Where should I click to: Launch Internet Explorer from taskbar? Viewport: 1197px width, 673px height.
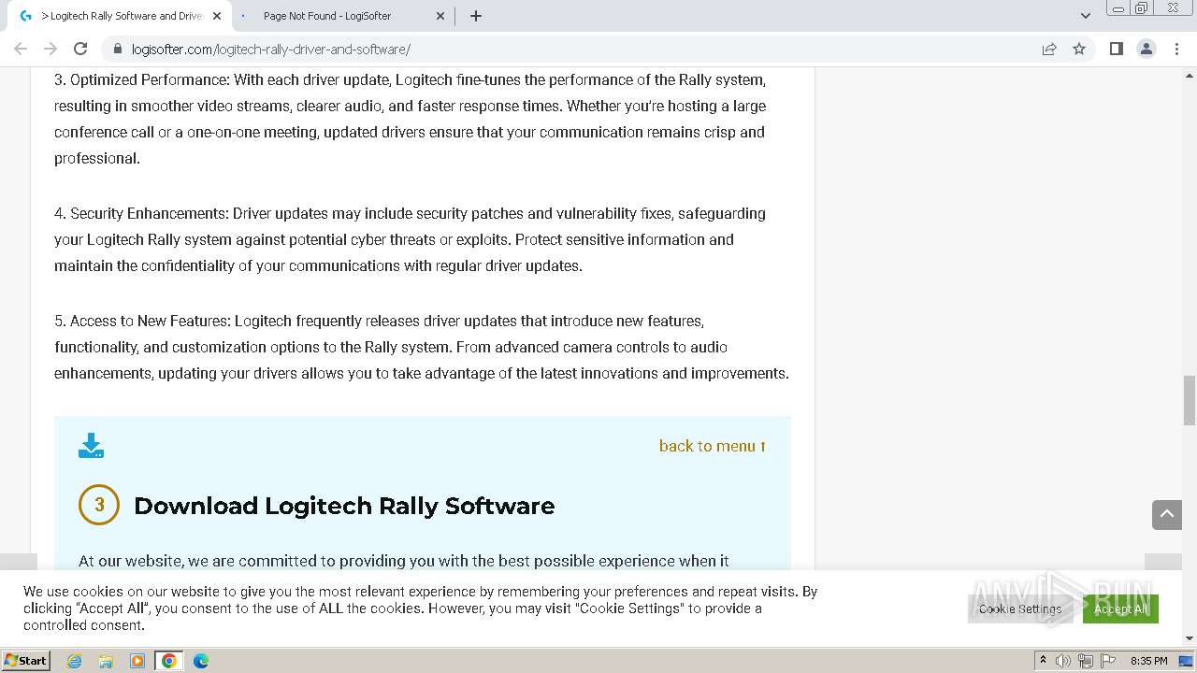pos(75,661)
